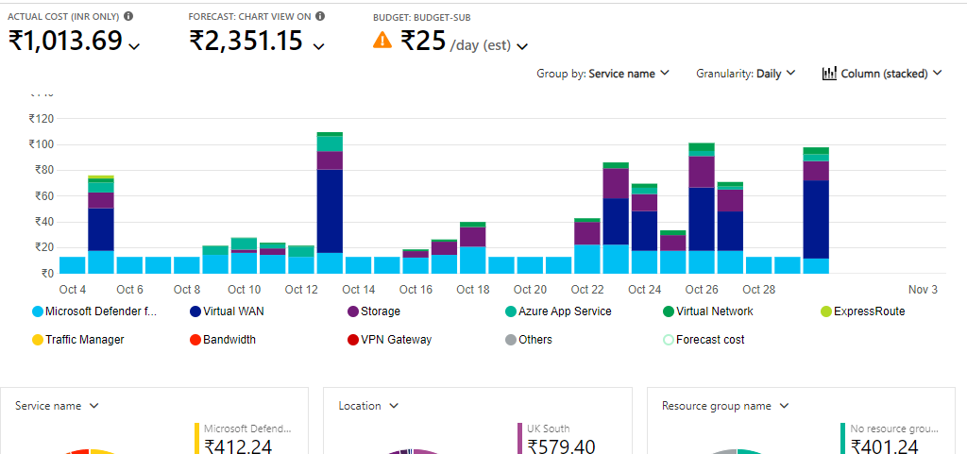Toggle Traffic Manager legend swatch

(x=38, y=340)
